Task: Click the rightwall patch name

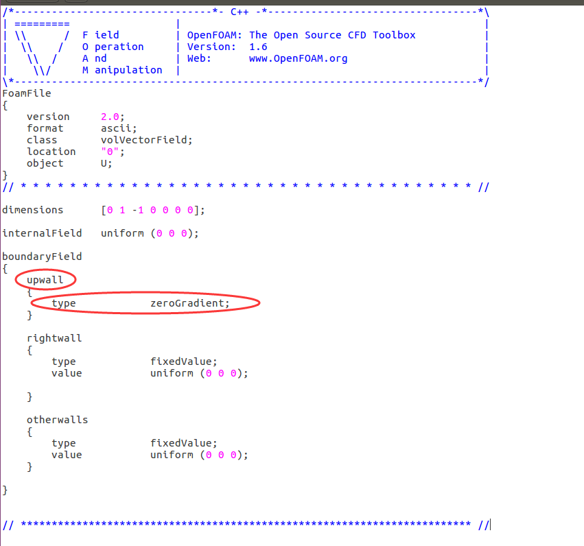Action: click(54, 338)
